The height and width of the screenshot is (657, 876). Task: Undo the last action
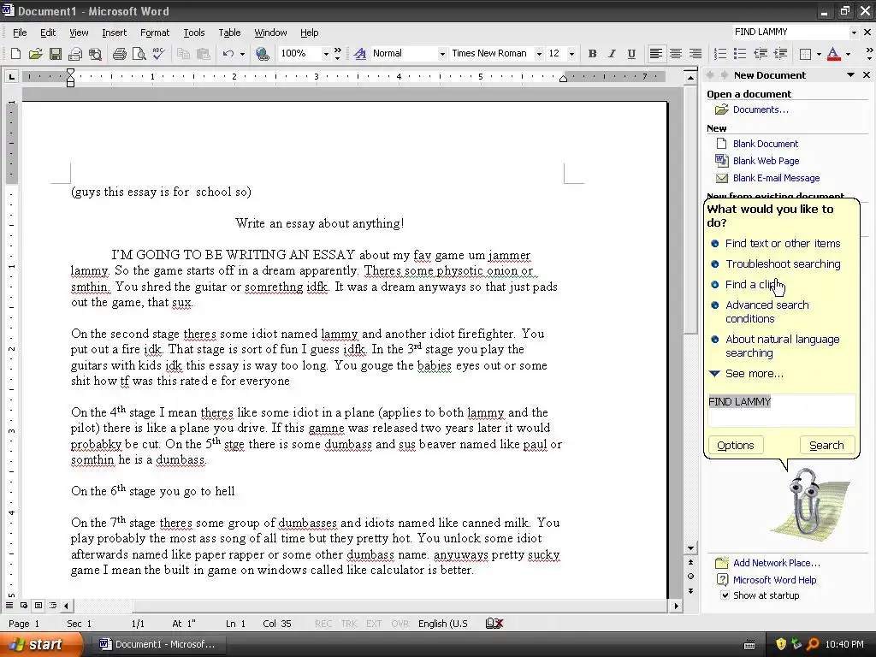coord(228,54)
